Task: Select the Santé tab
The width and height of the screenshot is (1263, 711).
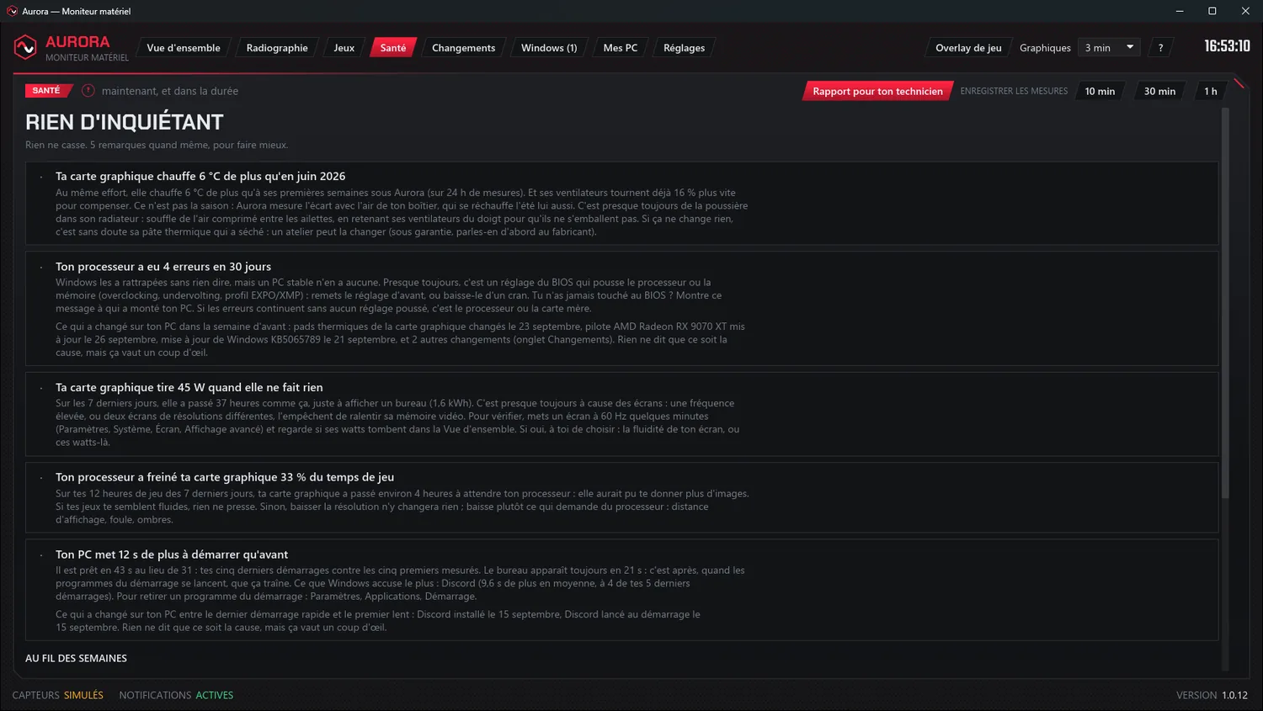Action: pyautogui.click(x=393, y=48)
